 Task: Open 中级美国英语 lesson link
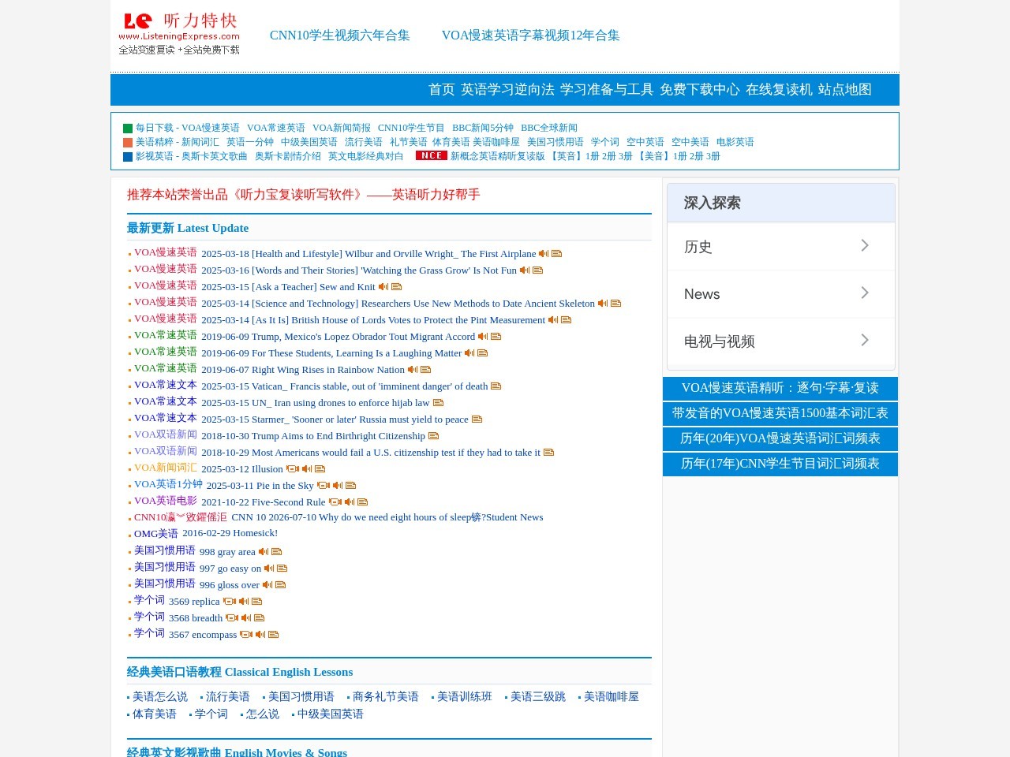pyautogui.click(x=331, y=714)
